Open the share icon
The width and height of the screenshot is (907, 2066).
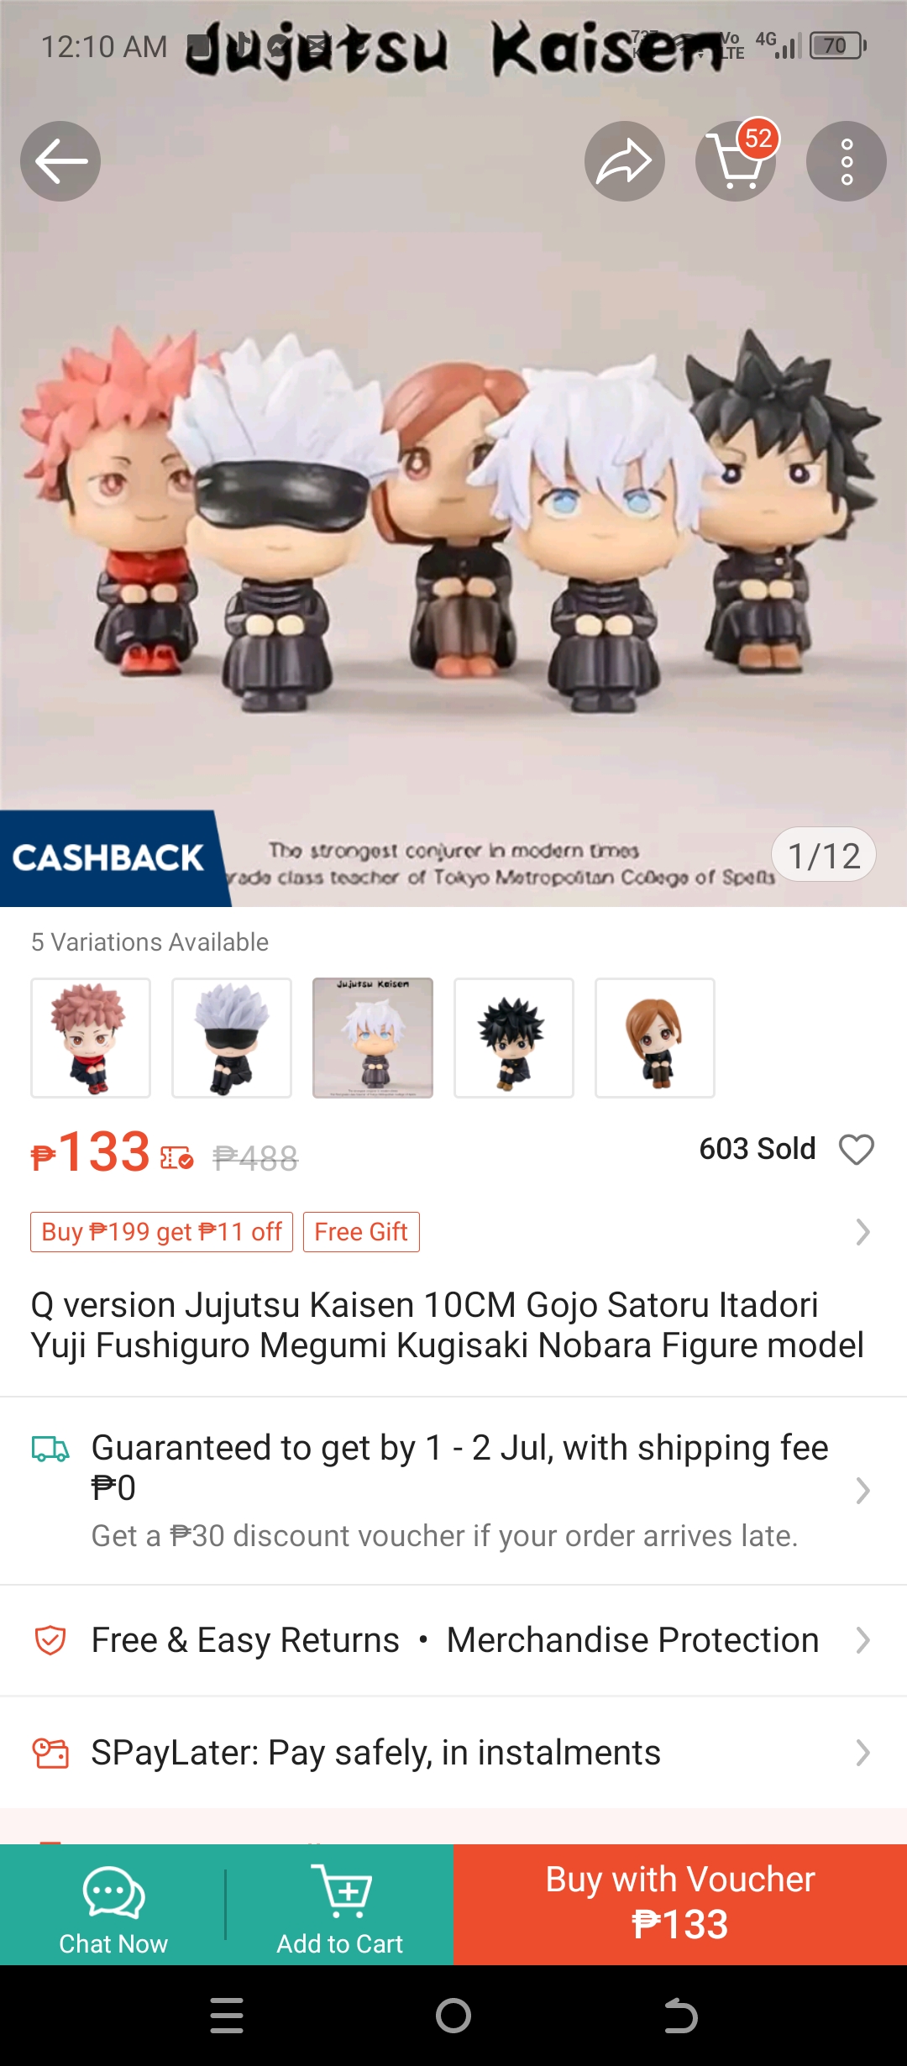pos(625,161)
